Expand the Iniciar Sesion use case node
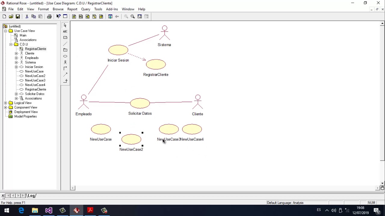 [x=16, y=67]
